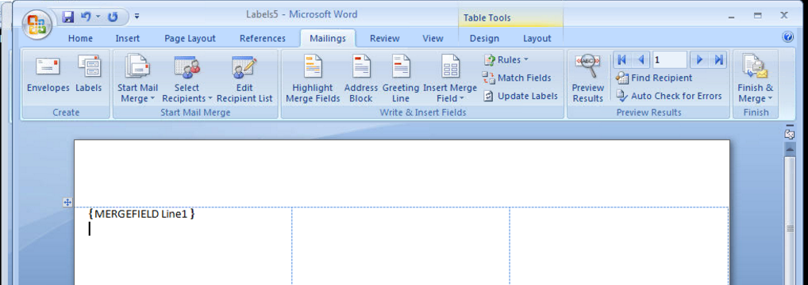This screenshot has height=285, width=808.
Task: Open Microsoft Word Help
Action: 787,37
